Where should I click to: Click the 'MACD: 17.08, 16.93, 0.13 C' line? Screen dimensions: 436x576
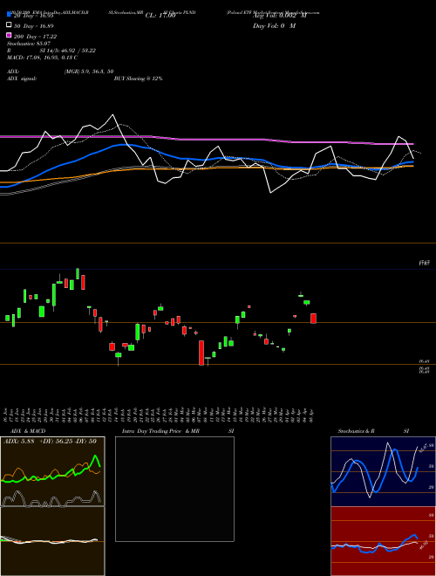(42, 58)
